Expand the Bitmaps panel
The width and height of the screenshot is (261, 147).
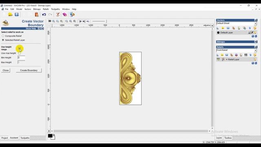(256, 42)
